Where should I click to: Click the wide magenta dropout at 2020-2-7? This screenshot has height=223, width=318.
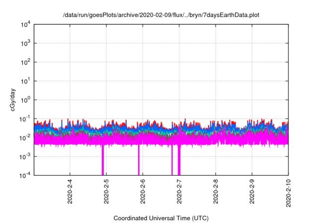[179, 160]
